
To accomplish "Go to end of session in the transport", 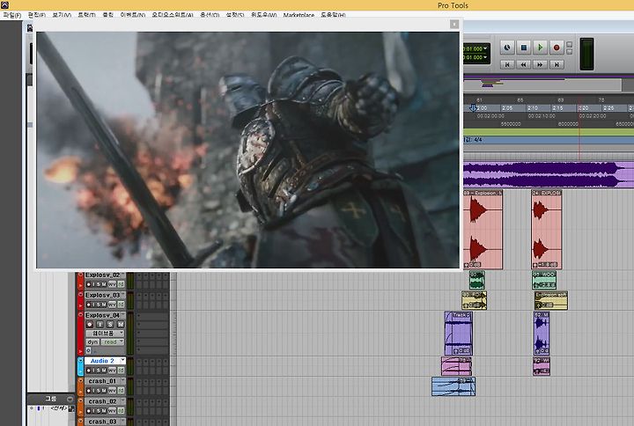I will click(557, 64).
